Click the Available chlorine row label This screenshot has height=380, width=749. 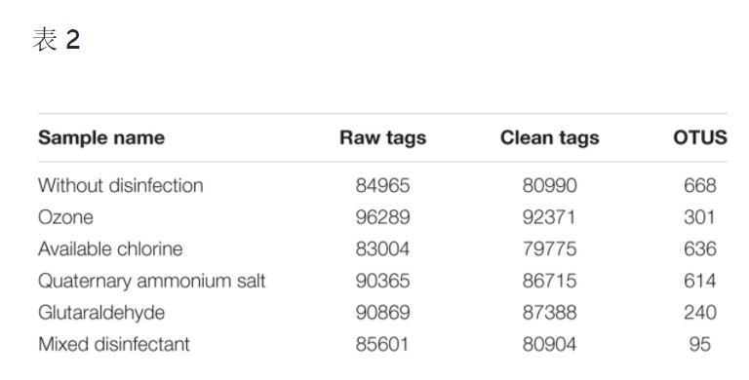coord(110,248)
